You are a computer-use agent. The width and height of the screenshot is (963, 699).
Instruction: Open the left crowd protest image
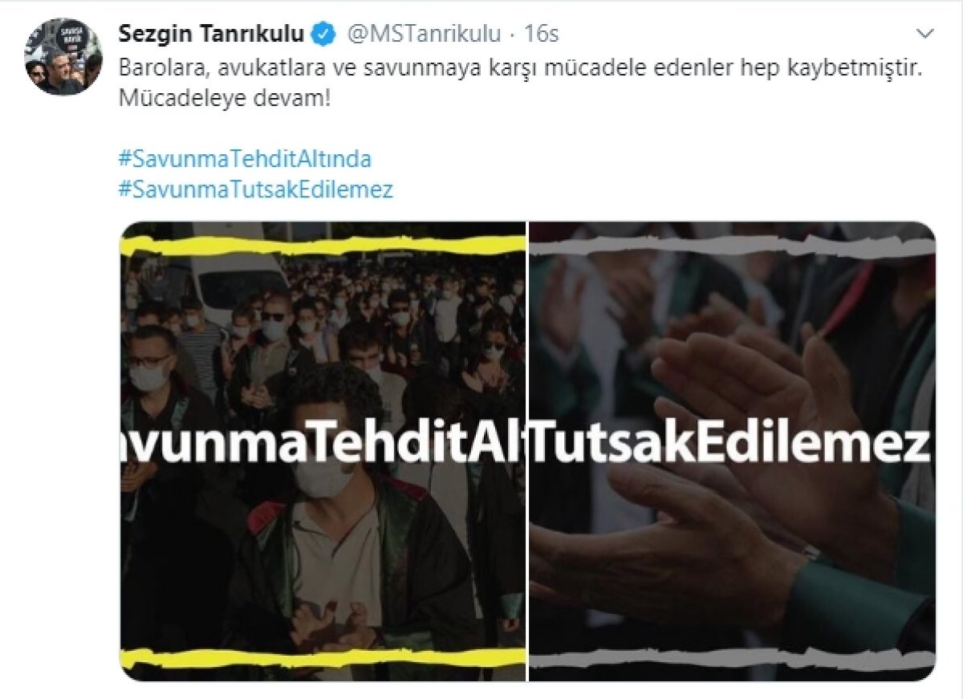[323, 451]
